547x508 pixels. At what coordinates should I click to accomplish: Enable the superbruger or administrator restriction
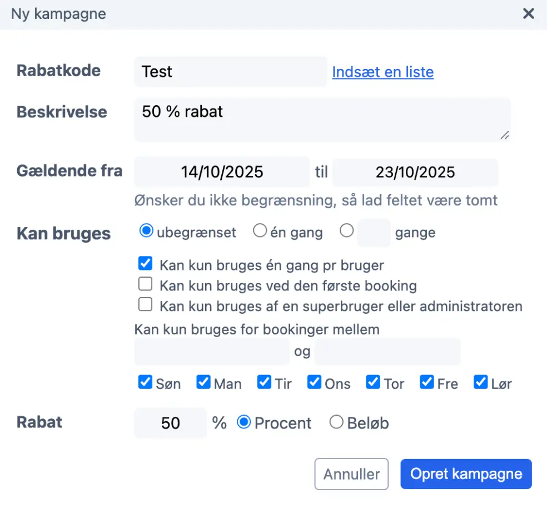145,304
